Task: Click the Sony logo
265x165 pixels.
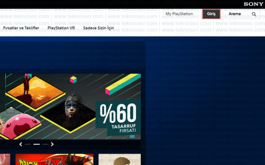Action: point(253,4)
